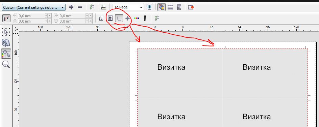Toggle color calibration bar icon
319x127 pixels.
point(137,18)
